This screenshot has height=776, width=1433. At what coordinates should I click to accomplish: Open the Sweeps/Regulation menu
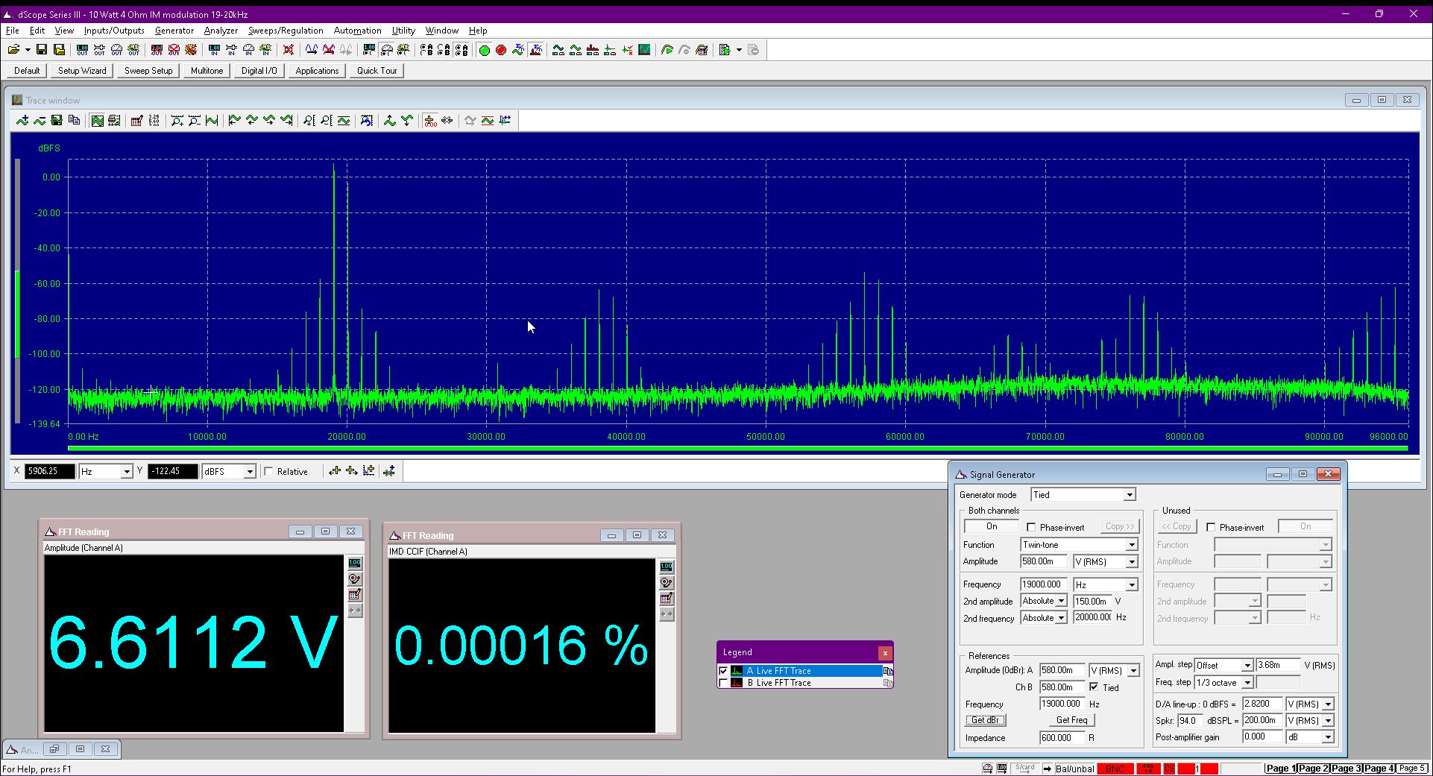point(286,31)
